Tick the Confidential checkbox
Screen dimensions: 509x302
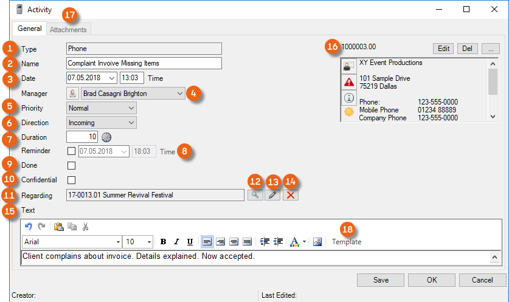71,180
